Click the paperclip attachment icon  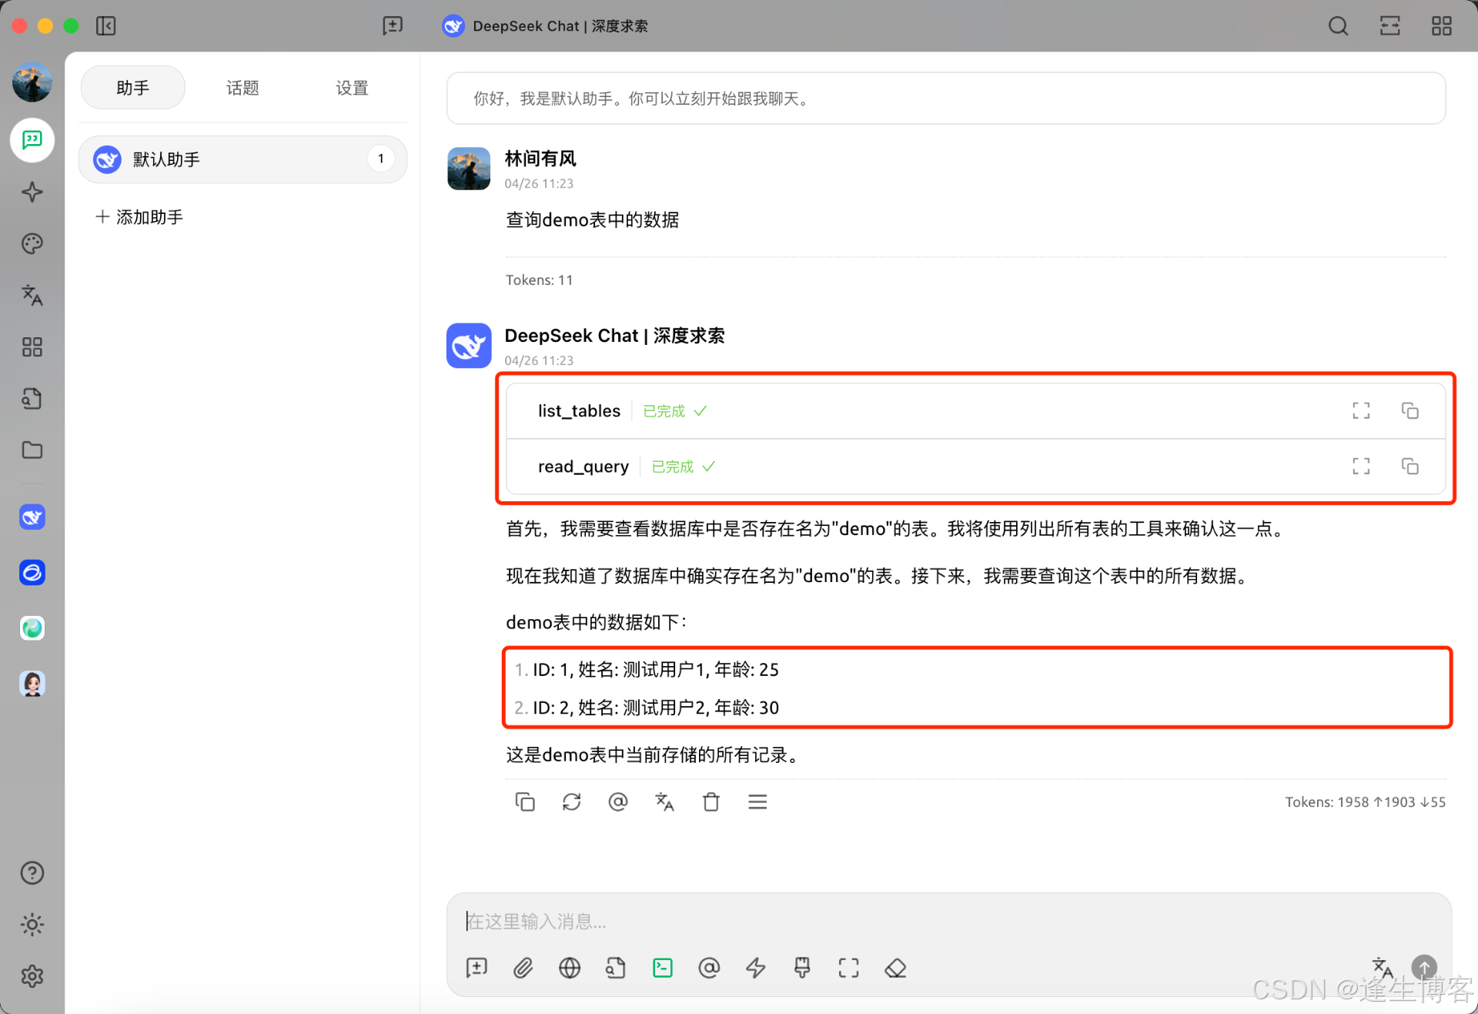[x=523, y=968]
